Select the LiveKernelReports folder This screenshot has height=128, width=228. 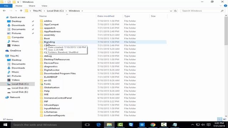coord(55,115)
